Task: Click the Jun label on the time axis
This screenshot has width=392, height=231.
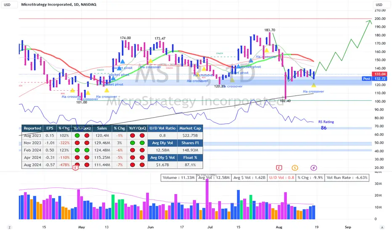Action: point(150,227)
